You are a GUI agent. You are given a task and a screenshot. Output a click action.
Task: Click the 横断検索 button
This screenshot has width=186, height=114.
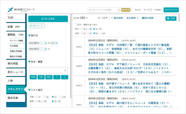(126, 10)
